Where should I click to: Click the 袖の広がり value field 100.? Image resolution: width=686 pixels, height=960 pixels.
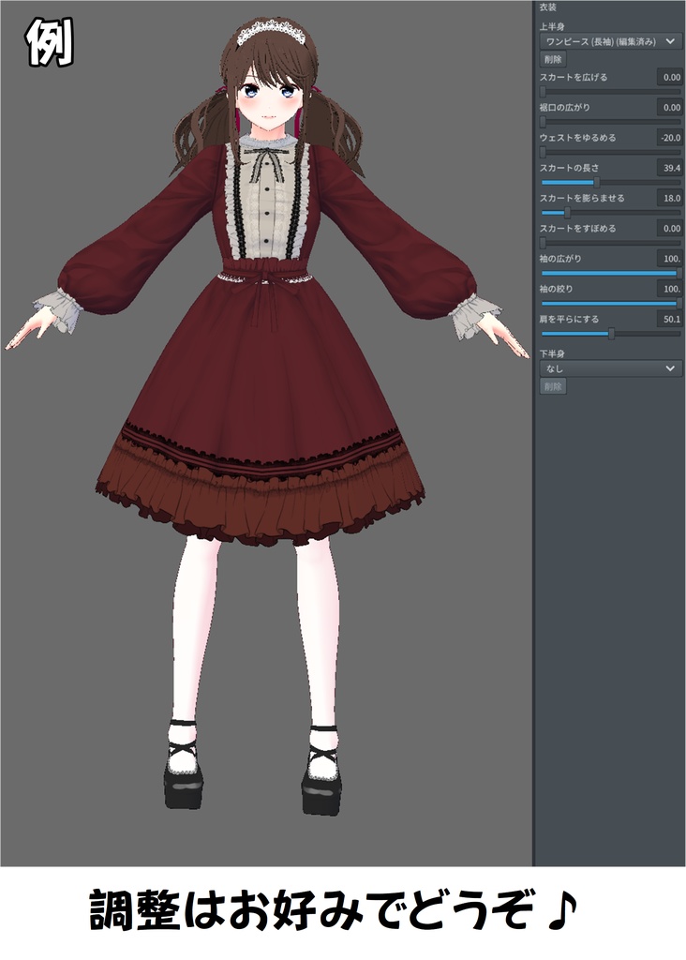[669, 259]
